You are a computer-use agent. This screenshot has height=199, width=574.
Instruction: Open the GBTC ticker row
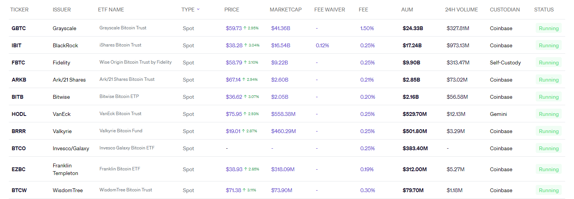pyautogui.click(x=19, y=28)
